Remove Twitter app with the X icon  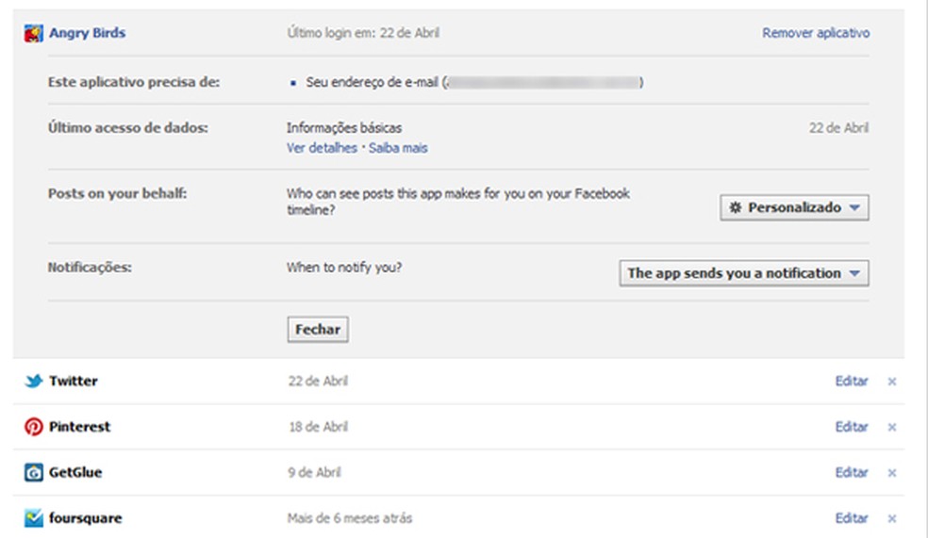point(892,382)
